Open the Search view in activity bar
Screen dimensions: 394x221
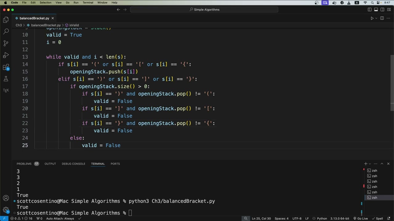pos(6,31)
